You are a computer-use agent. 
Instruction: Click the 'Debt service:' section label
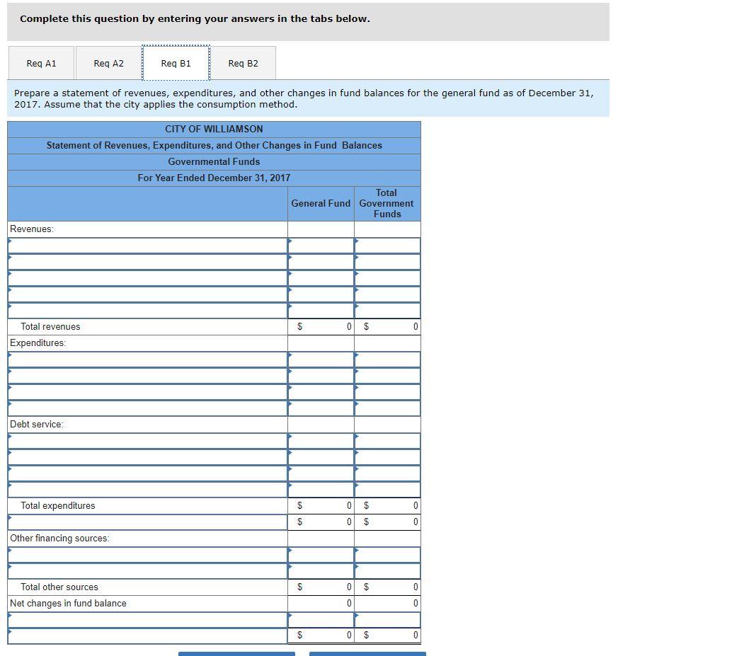click(x=37, y=425)
